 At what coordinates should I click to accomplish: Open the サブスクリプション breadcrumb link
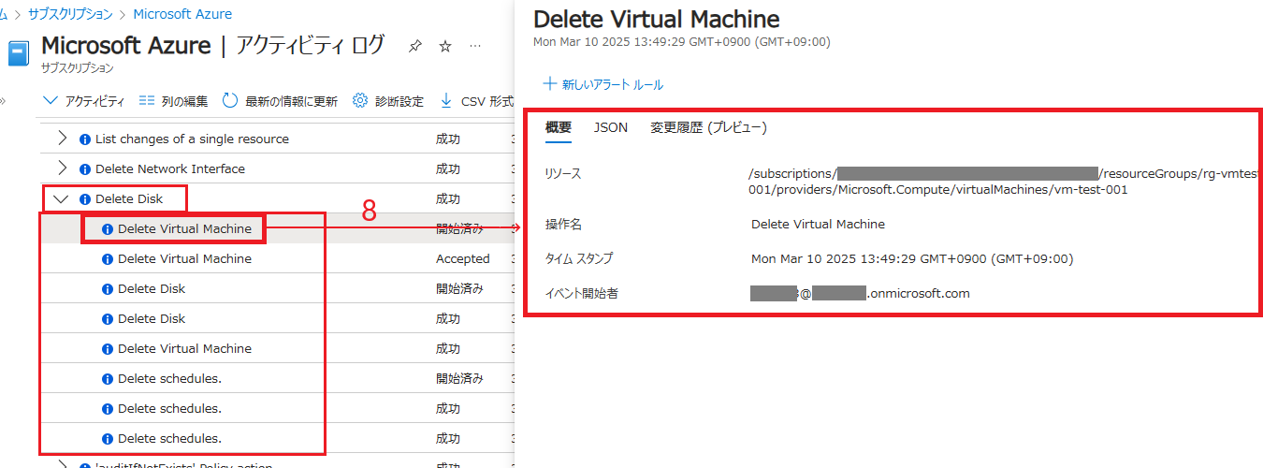[70, 14]
